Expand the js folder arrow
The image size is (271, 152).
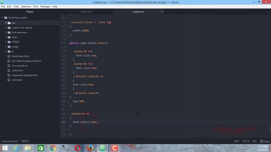(6, 52)
